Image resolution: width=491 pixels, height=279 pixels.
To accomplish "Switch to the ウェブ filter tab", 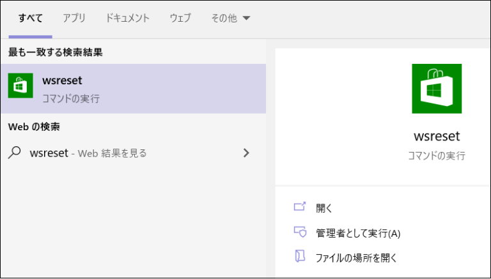I will click(x=180, y=19).
